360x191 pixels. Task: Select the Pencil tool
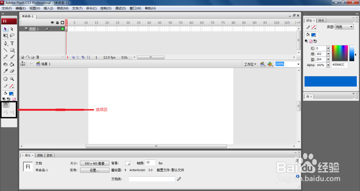5,57
